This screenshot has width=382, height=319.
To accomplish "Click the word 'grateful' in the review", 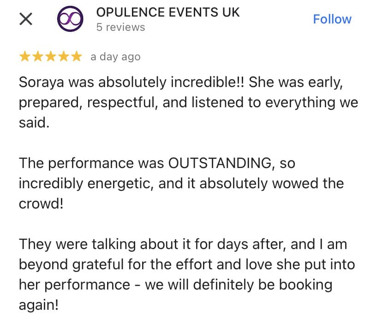I will tap(98, 265).
